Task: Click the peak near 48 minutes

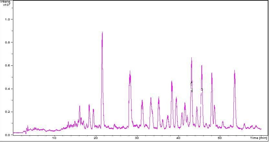Action: pyautogui.click(x=212, y=74)
